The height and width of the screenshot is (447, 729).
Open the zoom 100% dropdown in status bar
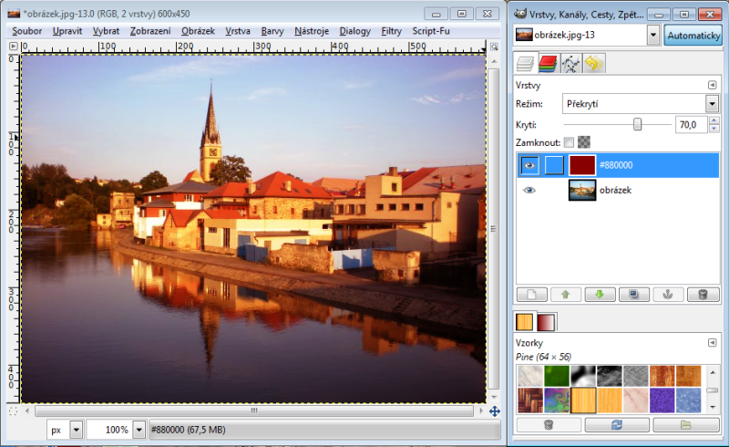[139, 429]
